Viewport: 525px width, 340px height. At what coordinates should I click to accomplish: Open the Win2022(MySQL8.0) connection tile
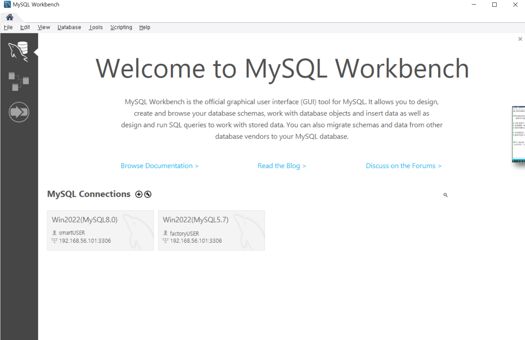[x=101, y=231]
